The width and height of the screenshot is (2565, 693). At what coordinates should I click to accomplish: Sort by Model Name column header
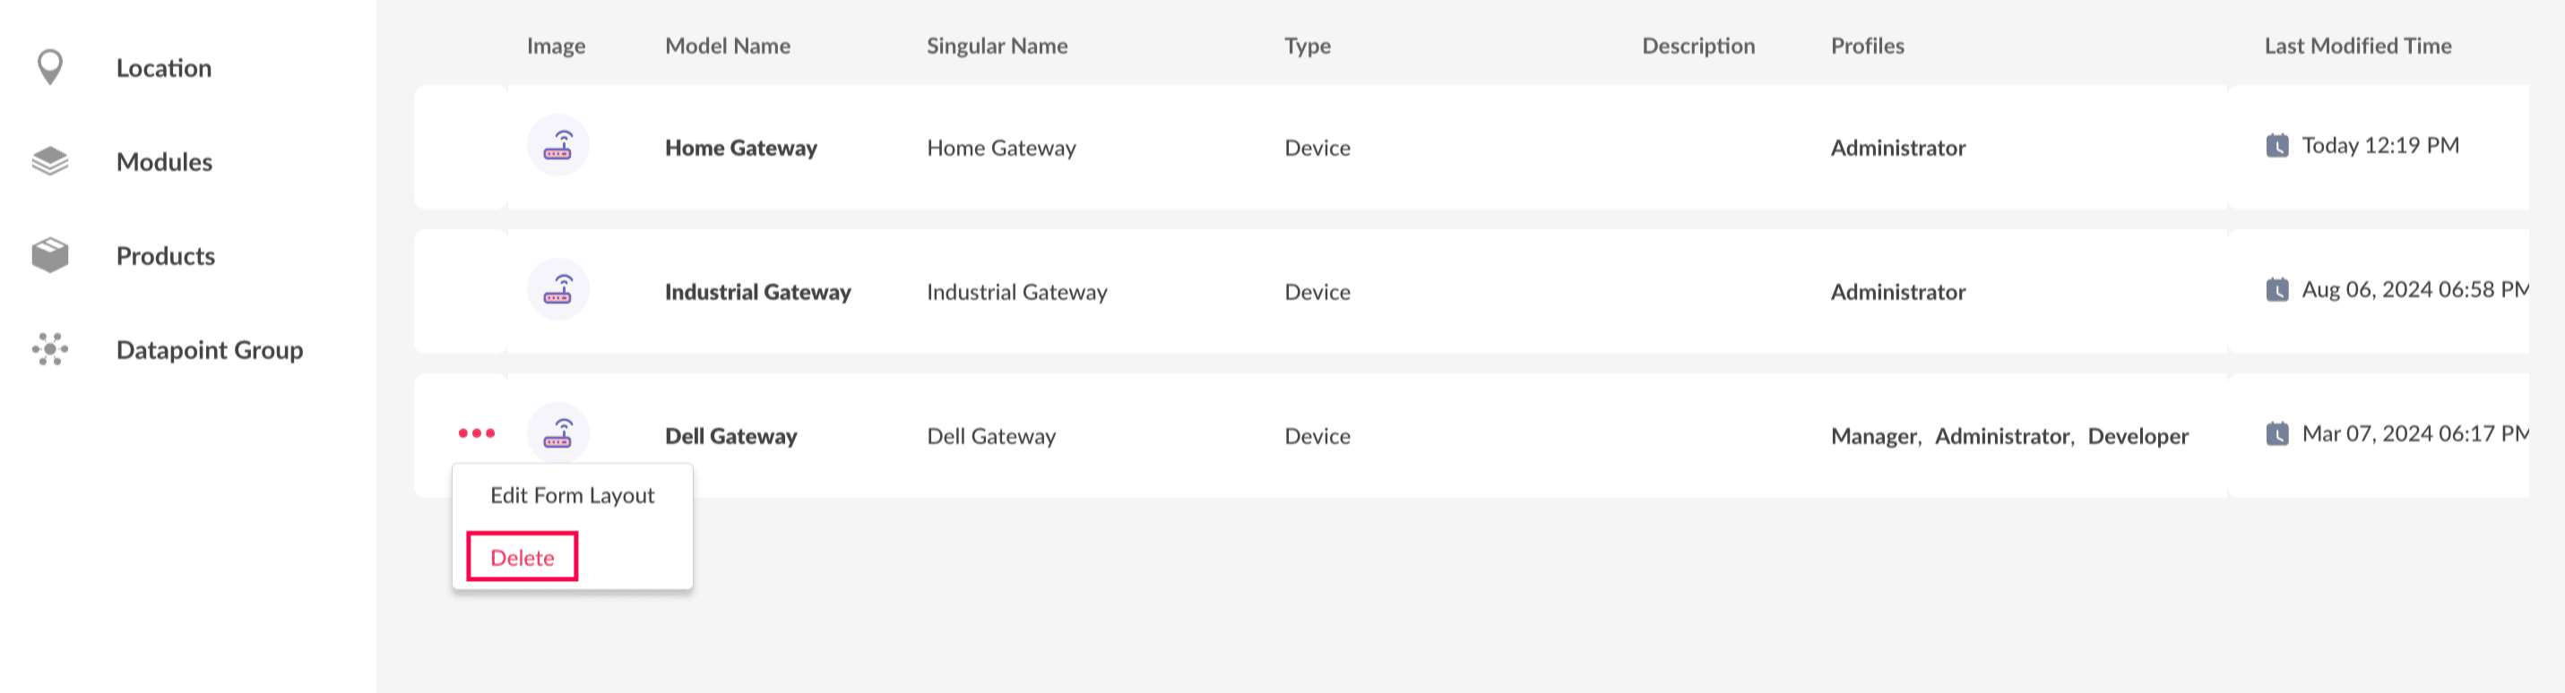pos(727,46)
